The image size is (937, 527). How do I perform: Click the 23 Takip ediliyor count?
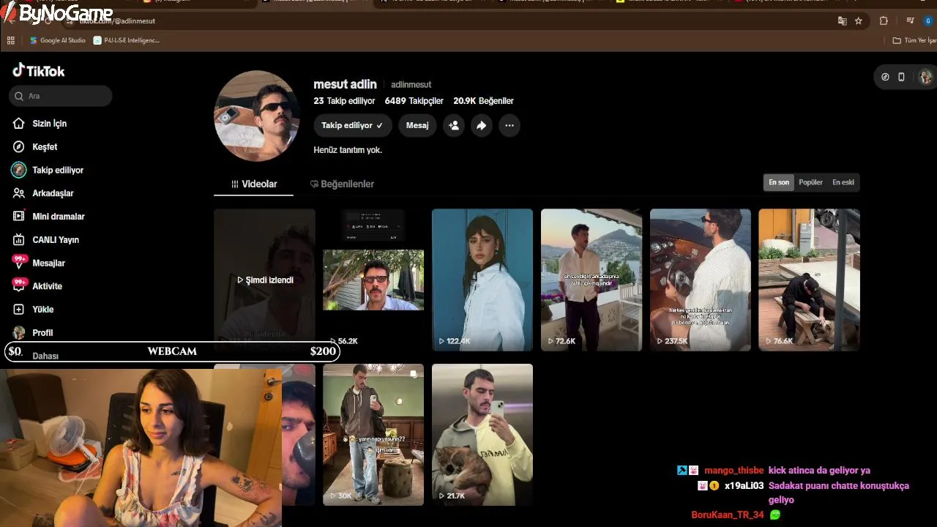pos(344,101)
